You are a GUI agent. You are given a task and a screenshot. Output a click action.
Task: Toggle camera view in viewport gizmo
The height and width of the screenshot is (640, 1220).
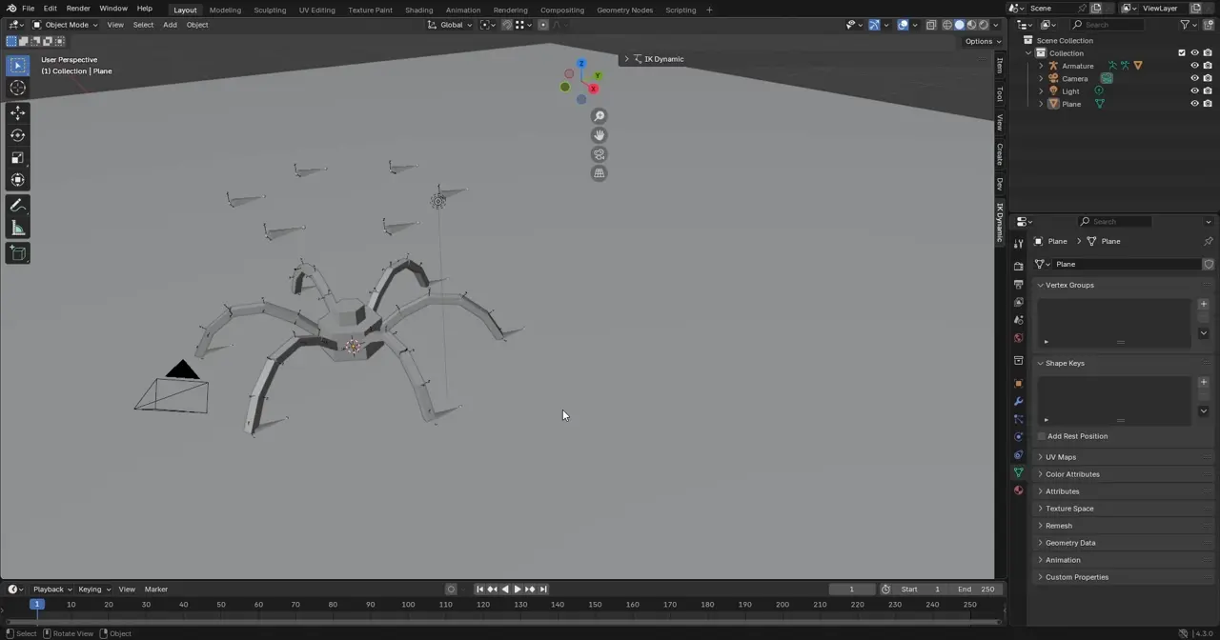click(x=599, y=154)
